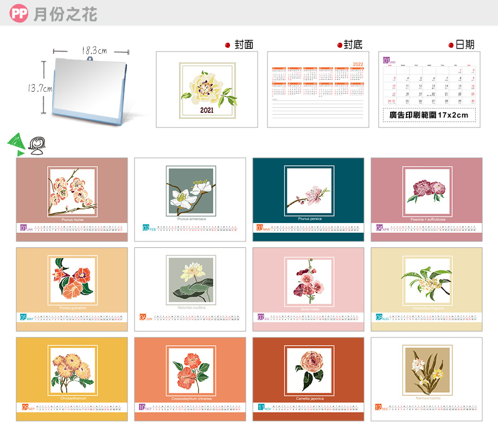The width and height of the screenshot is (498, 434).
Task: Click the "04 APR" month label
Action: (382, 228)
